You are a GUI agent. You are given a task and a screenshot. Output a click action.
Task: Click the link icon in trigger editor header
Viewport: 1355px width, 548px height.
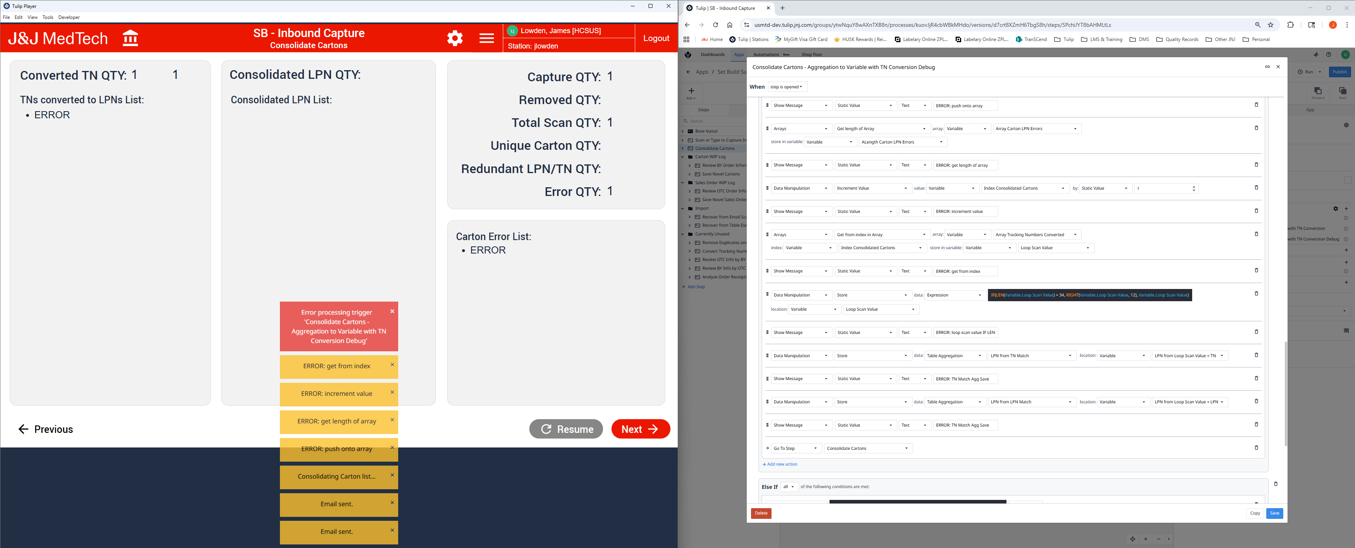tap(1267, 67)
